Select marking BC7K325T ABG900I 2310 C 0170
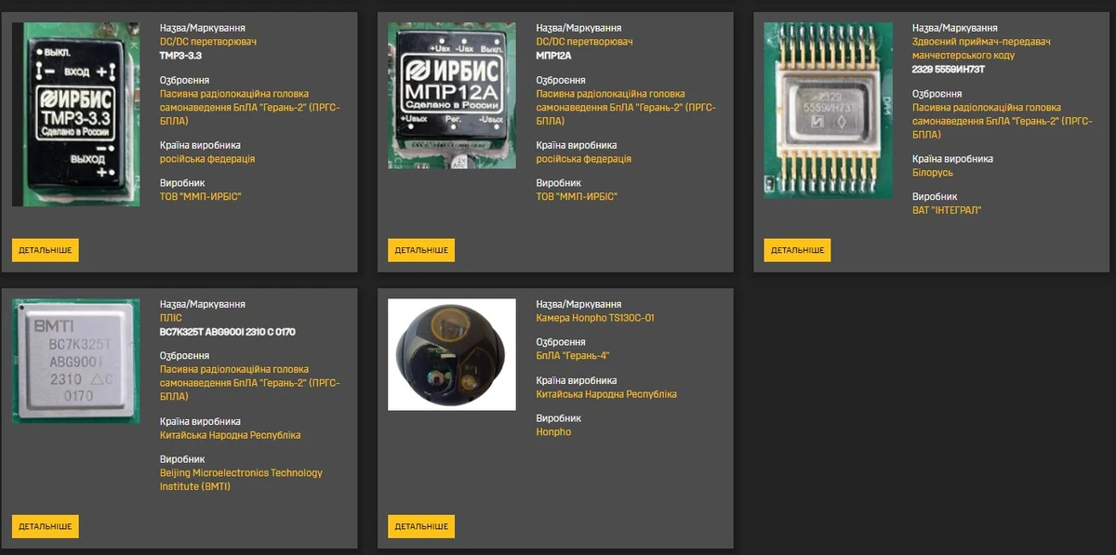This screenshot has height=555, width=1116. [228, 332]
